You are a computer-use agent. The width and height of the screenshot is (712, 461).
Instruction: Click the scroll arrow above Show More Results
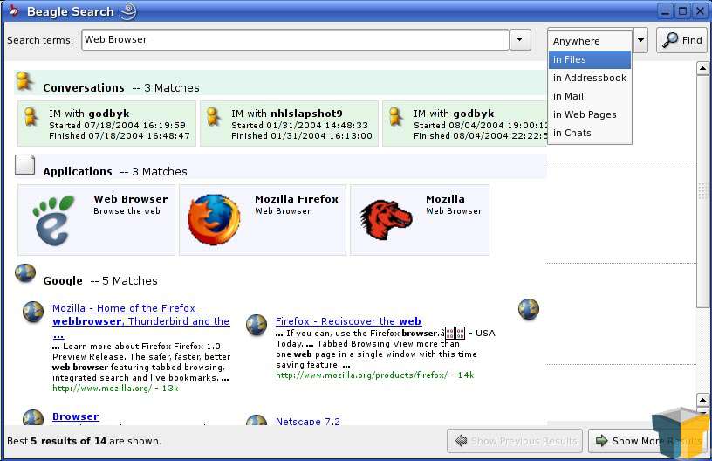pyautogui.click(x=702, y=400)
